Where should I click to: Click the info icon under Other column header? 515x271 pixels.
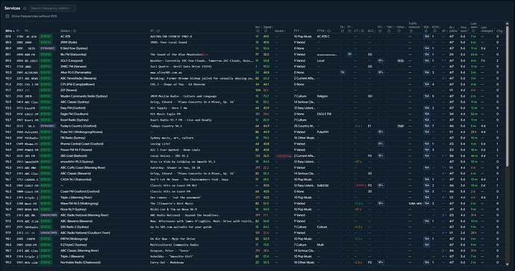[399, 31]
